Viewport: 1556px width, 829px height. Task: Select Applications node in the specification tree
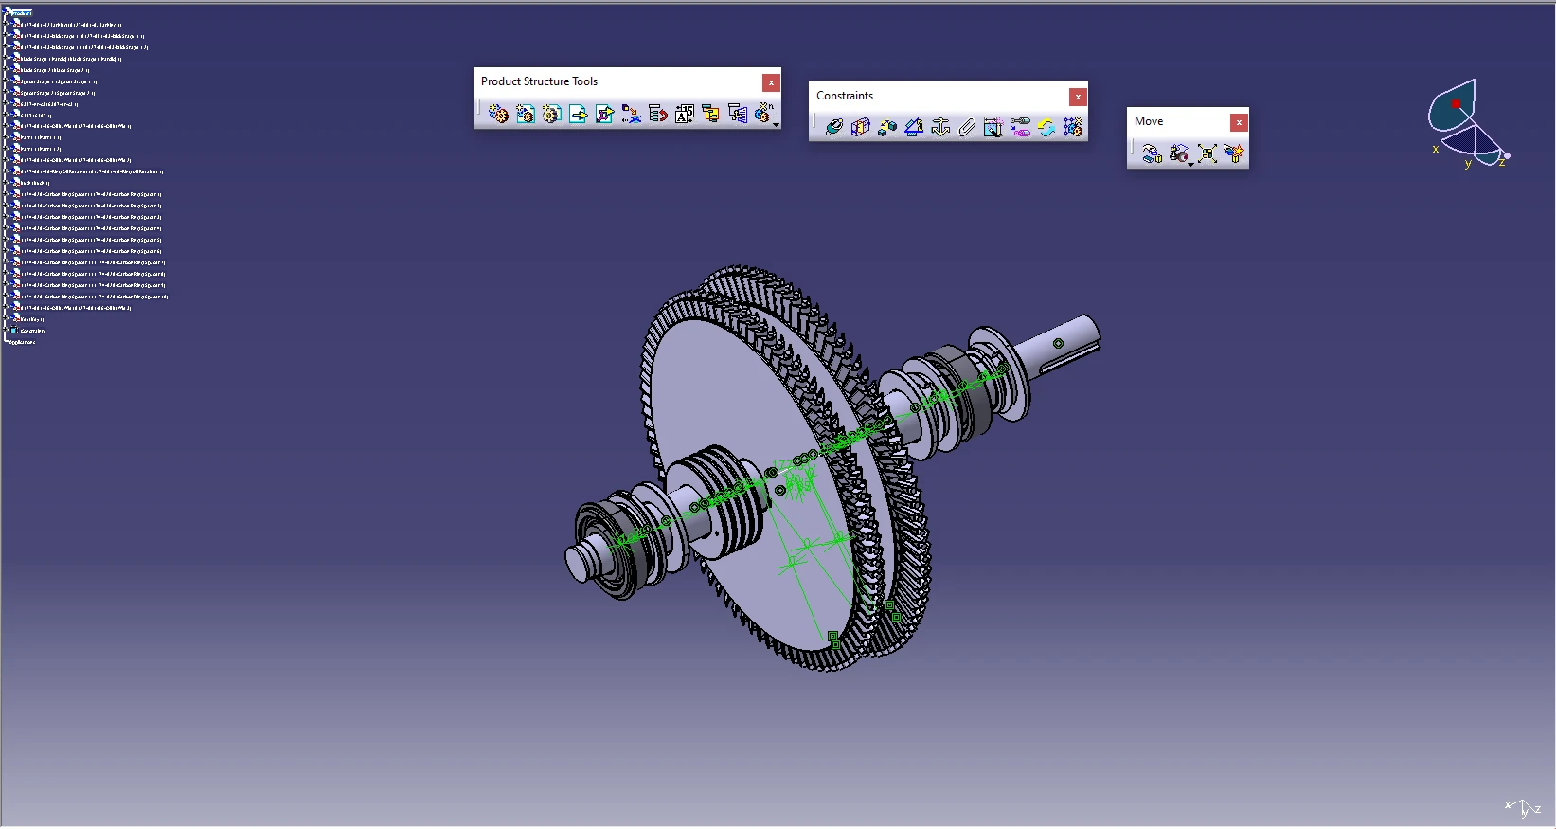(x=23, y=342)
